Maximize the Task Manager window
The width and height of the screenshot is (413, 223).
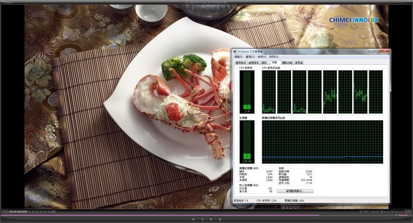pos(377,51)
